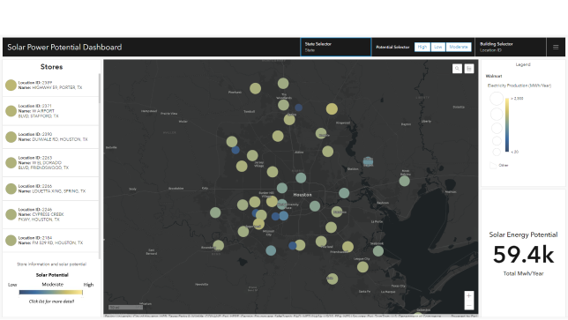The height and width of the screenshot is (320, 568).
Task: Toggle the Low potential filter
Action: tap(438, 47)
